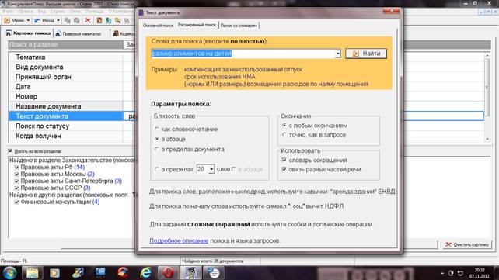Image resolution: width=499 pixels, height=280 pixels.
Task: Click the Найти search button
Action: pyautogui.click(x=366, y=54)
